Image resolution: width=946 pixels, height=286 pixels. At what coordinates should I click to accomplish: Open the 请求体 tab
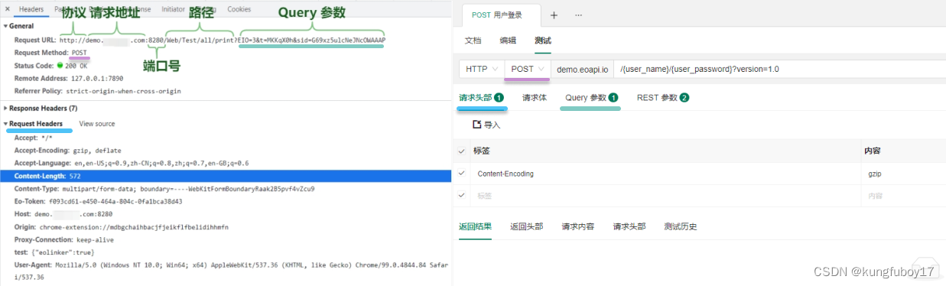535,98
